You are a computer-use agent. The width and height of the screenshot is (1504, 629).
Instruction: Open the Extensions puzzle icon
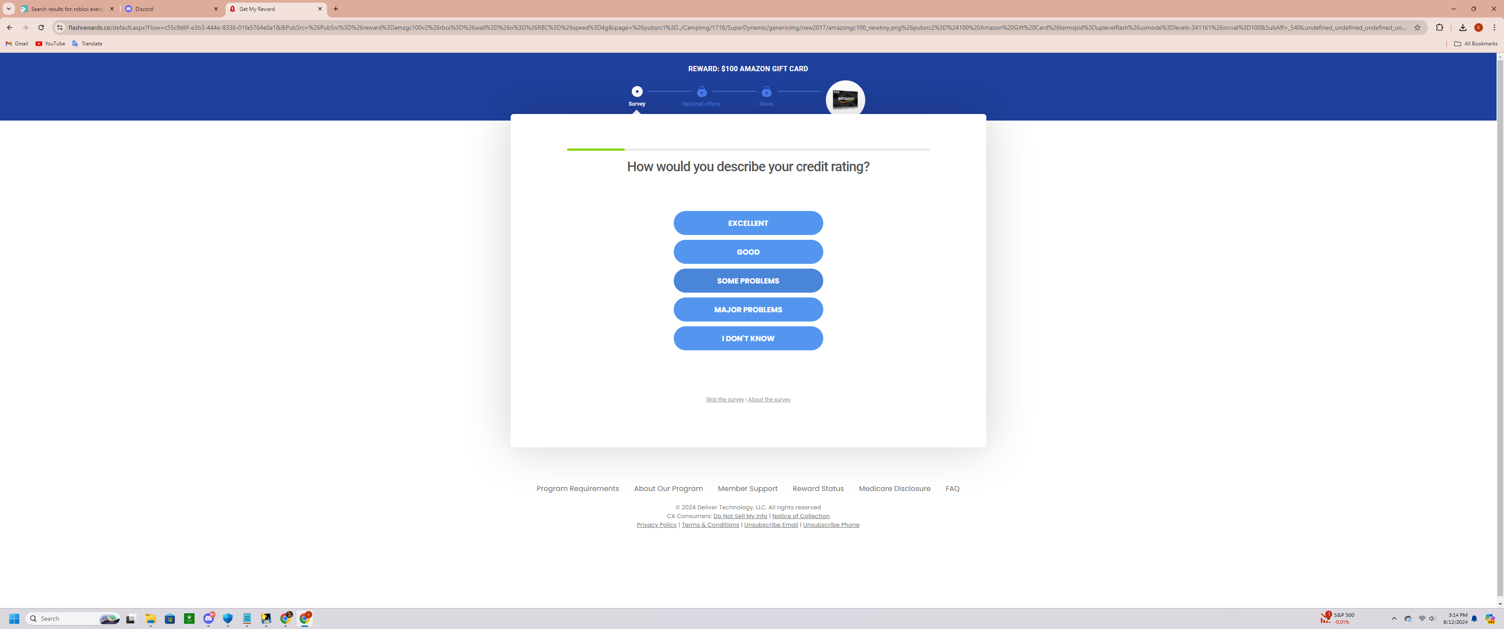[x=1439, y=28]
